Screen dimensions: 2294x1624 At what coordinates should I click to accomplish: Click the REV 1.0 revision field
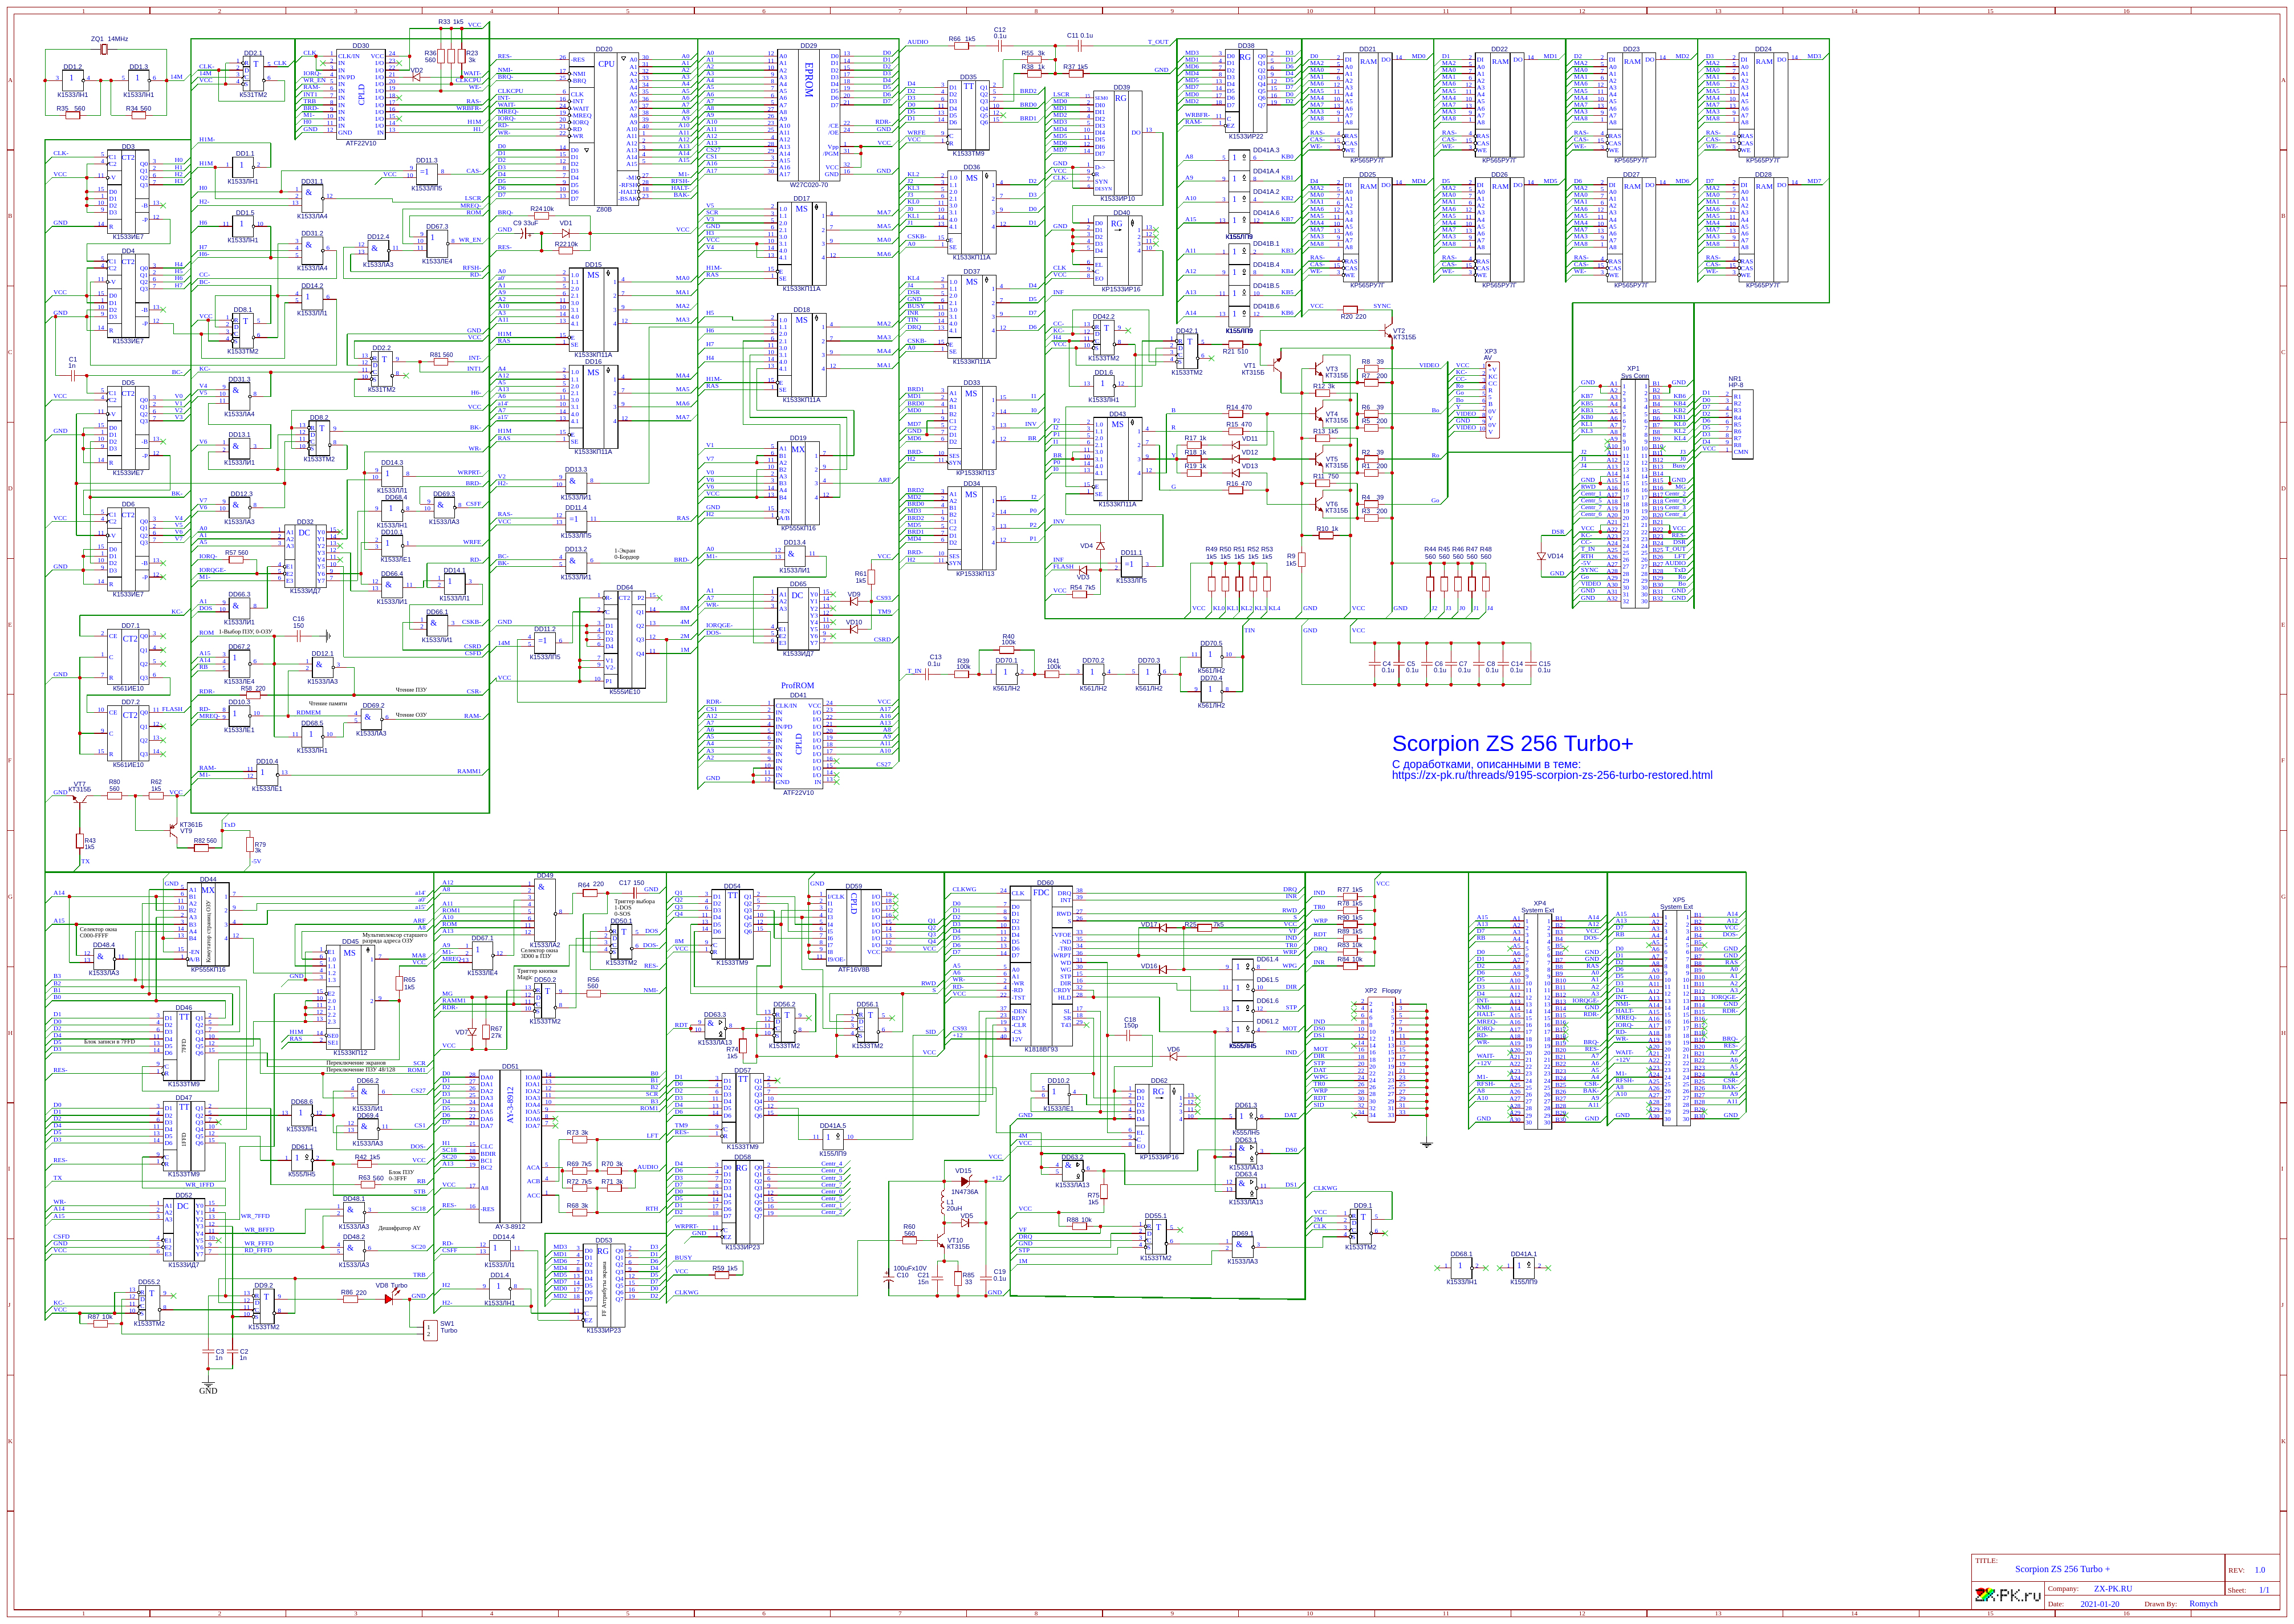coord(2259,1570)
